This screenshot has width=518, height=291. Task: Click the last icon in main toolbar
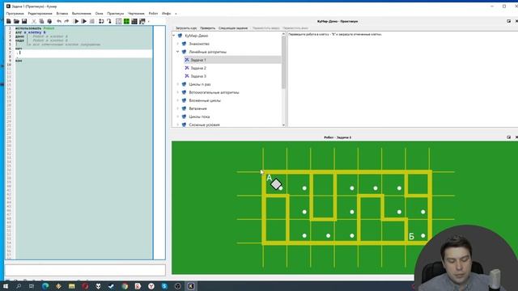142,21
